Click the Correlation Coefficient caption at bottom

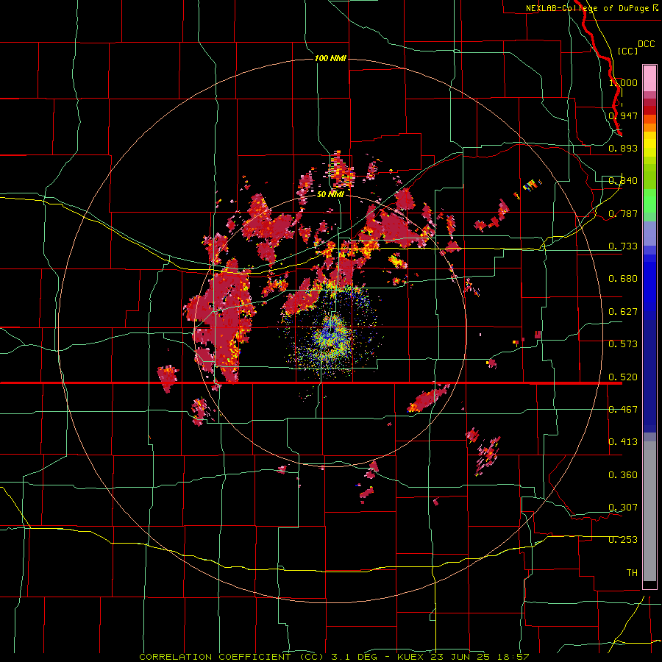point(334,657)
